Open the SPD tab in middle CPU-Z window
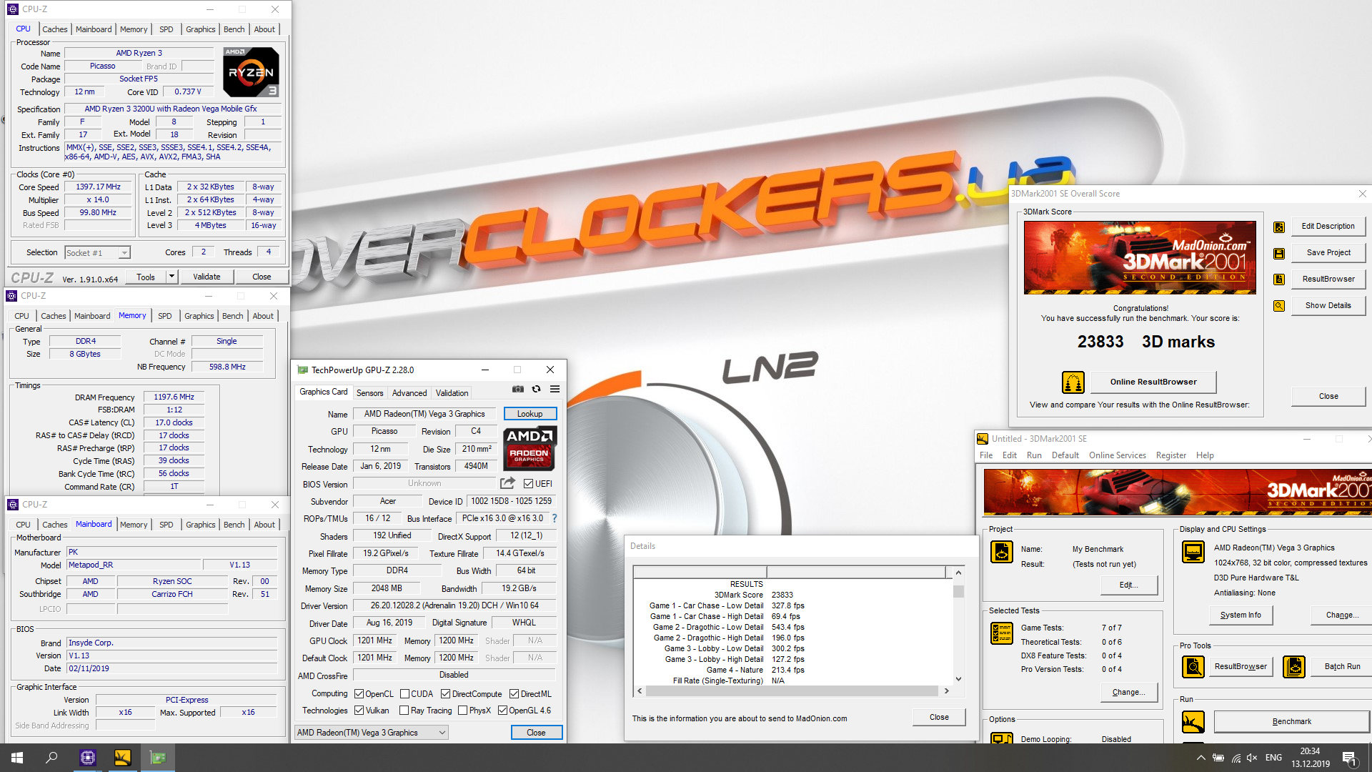This screenshot has height=772, width=1372. click(165, 316)
